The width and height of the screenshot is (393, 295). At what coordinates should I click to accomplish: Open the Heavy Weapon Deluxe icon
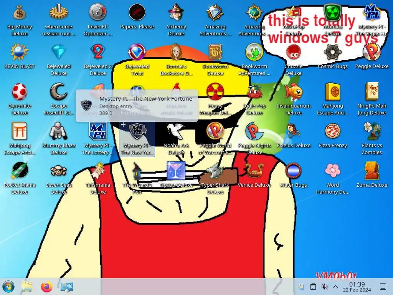pyautogui.click(x=215, y=91)
